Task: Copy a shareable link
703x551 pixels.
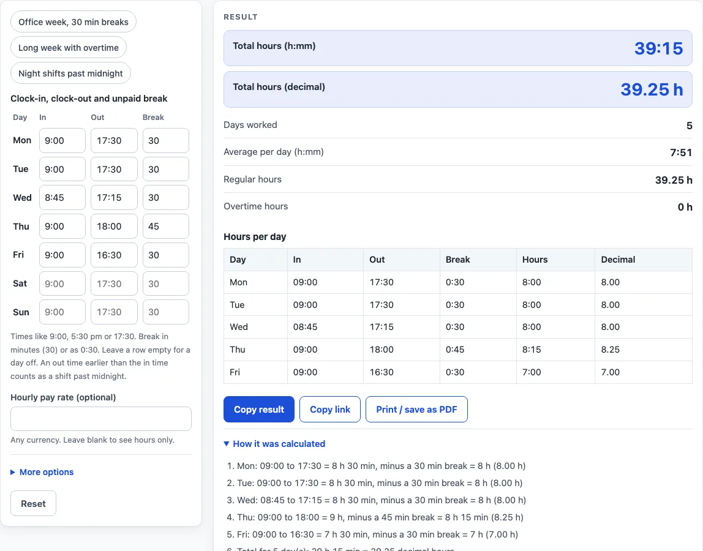Action: click(330, 410)
